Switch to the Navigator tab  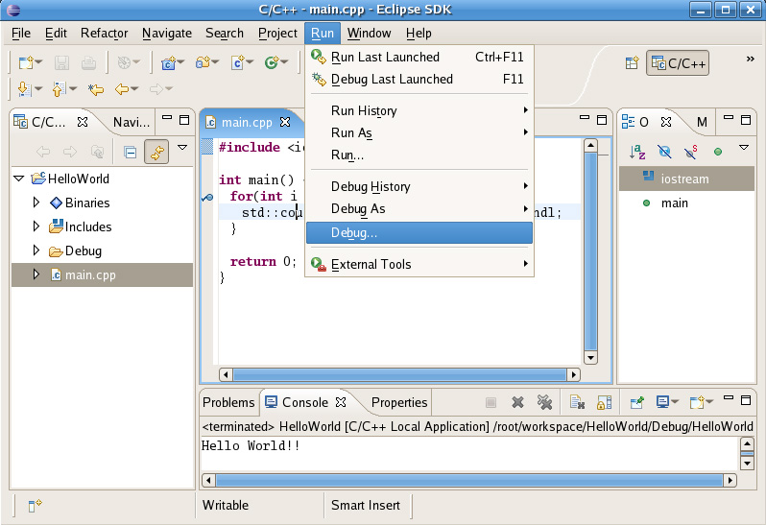click(x=132, y=122)
